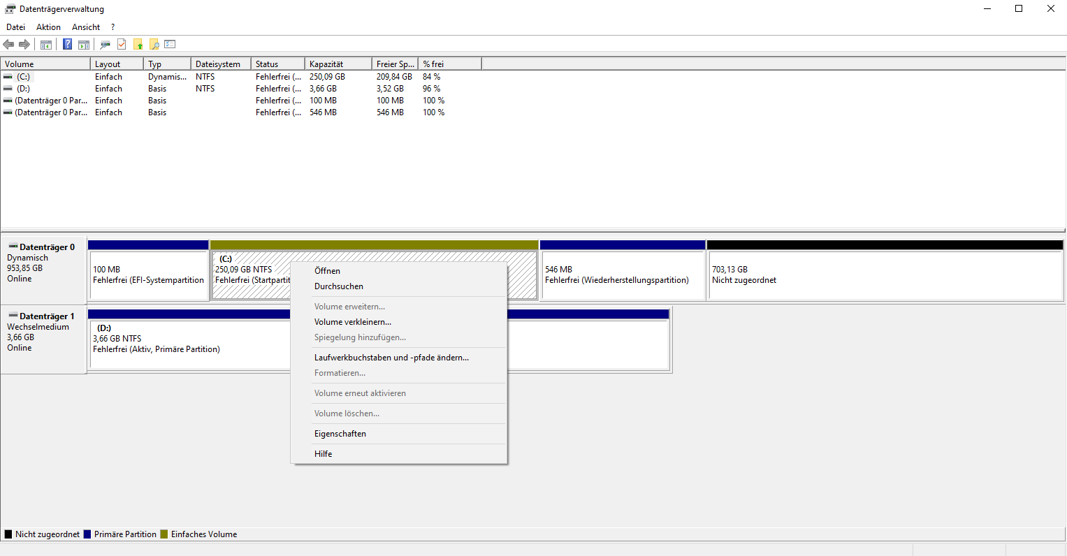
Task: Open Help via the blue question mark icon
Action: (x=68, y=45)
